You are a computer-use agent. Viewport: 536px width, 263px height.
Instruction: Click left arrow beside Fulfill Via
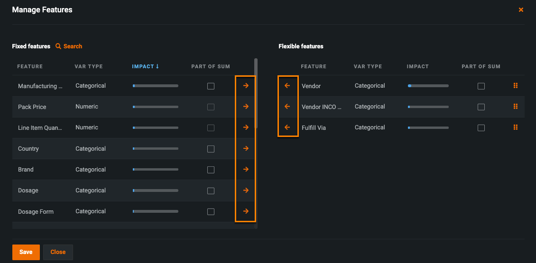(x=287, y=127)
